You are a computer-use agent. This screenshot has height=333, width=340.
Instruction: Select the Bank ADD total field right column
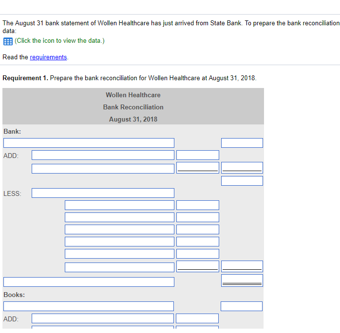point(242,168)
